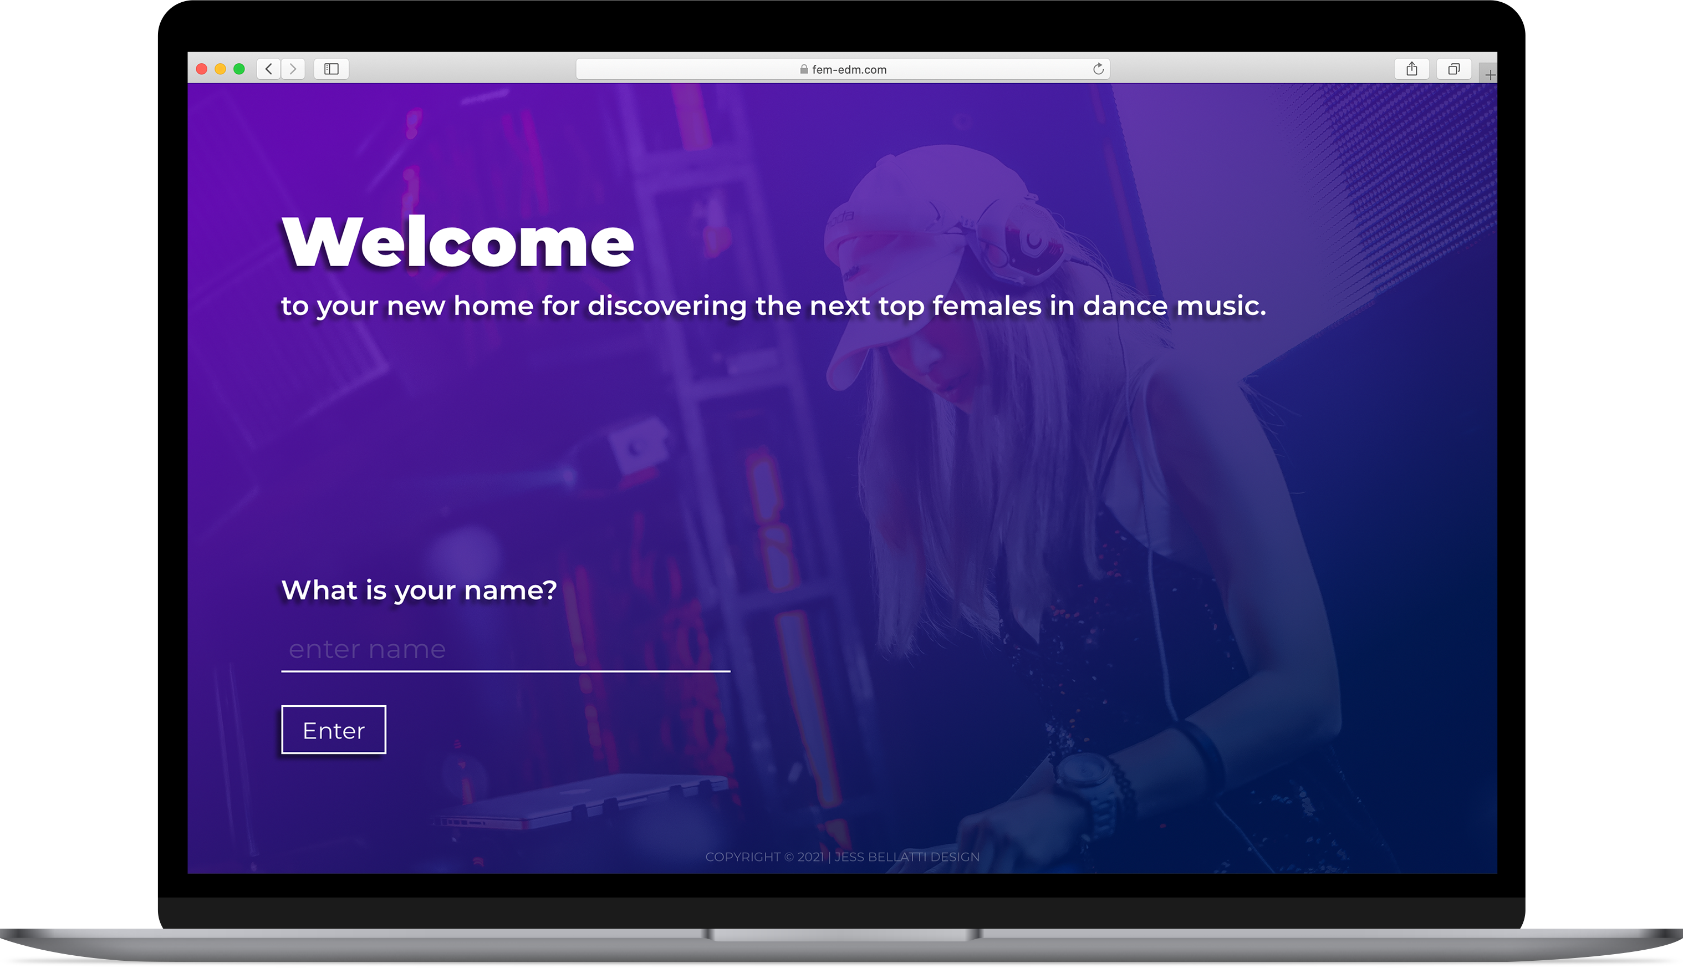The height and width of the screenshot is (968, 1683).
Task: Click the copyright Jess Bellatti Design text
Action: [x=842, y=857]
